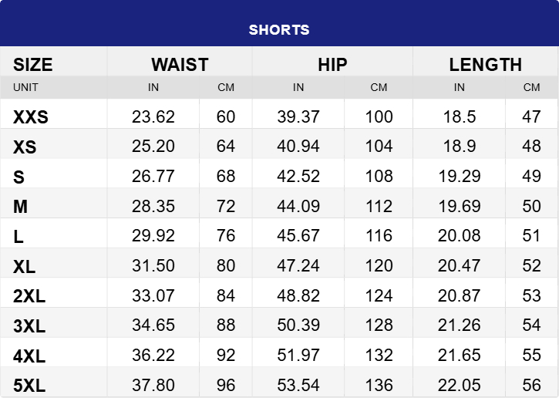The height and width of the screenshot is (398, 559).
Task: Select the XL size label
Action: tap(24, 267)
